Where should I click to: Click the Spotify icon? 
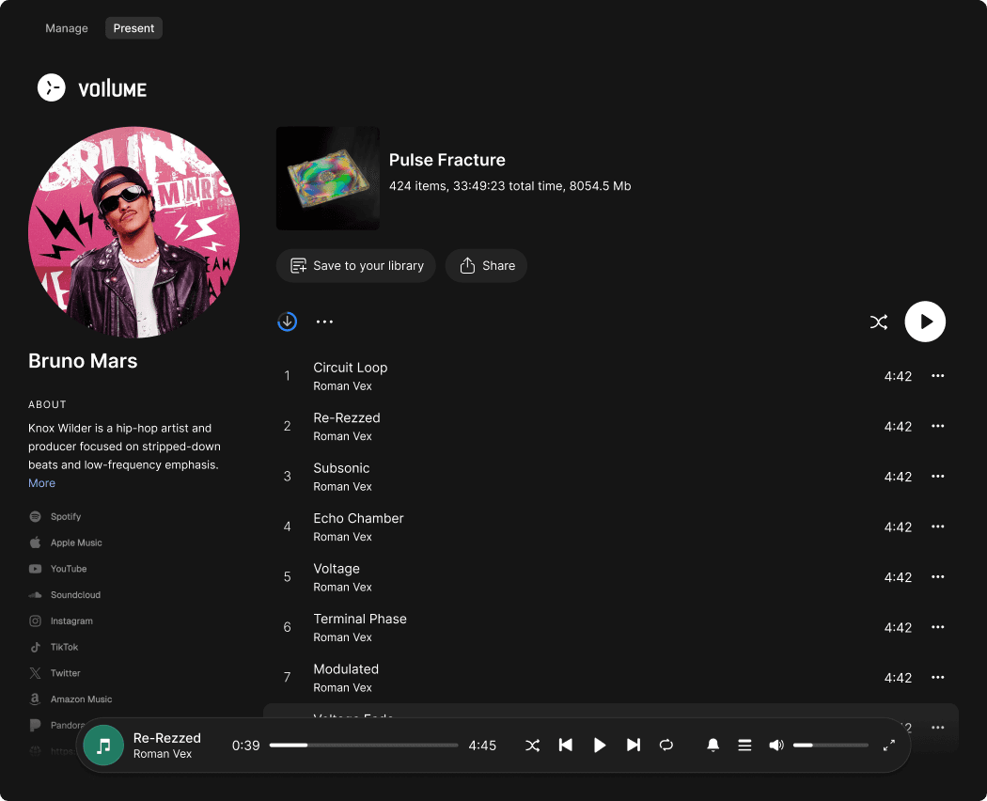(36, 517)
